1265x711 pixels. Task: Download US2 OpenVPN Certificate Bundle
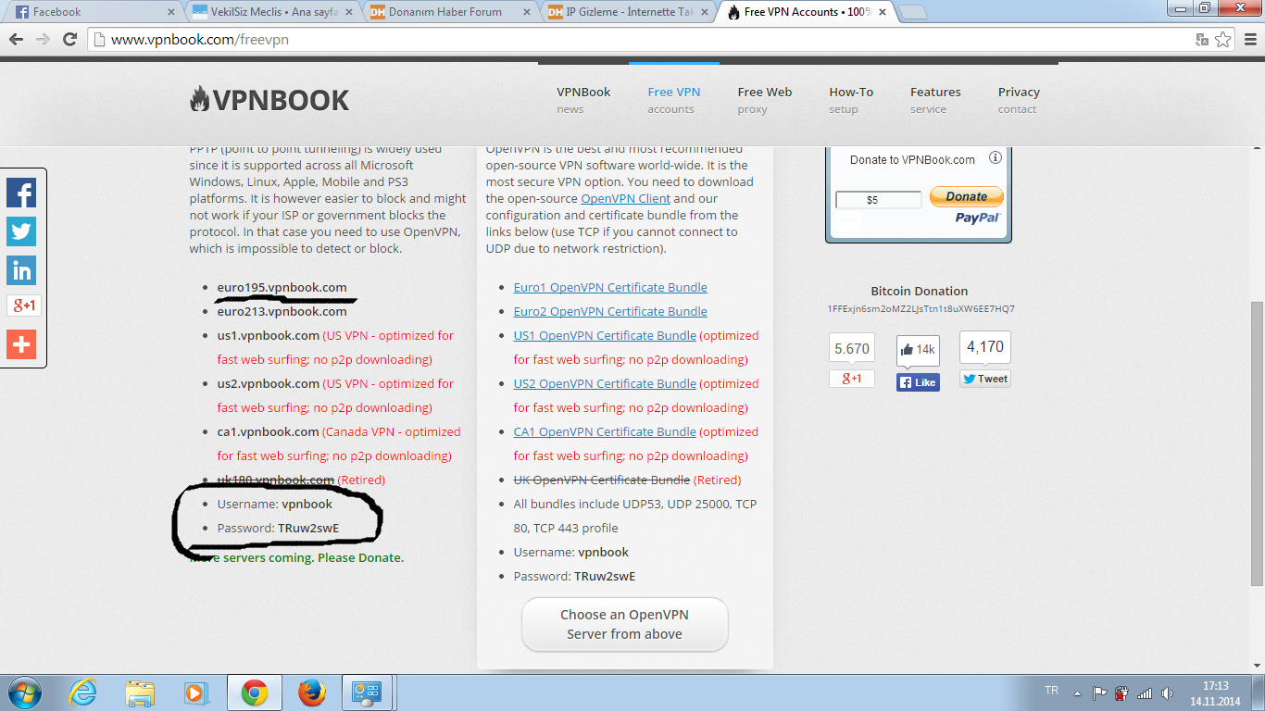coord(605,383)
